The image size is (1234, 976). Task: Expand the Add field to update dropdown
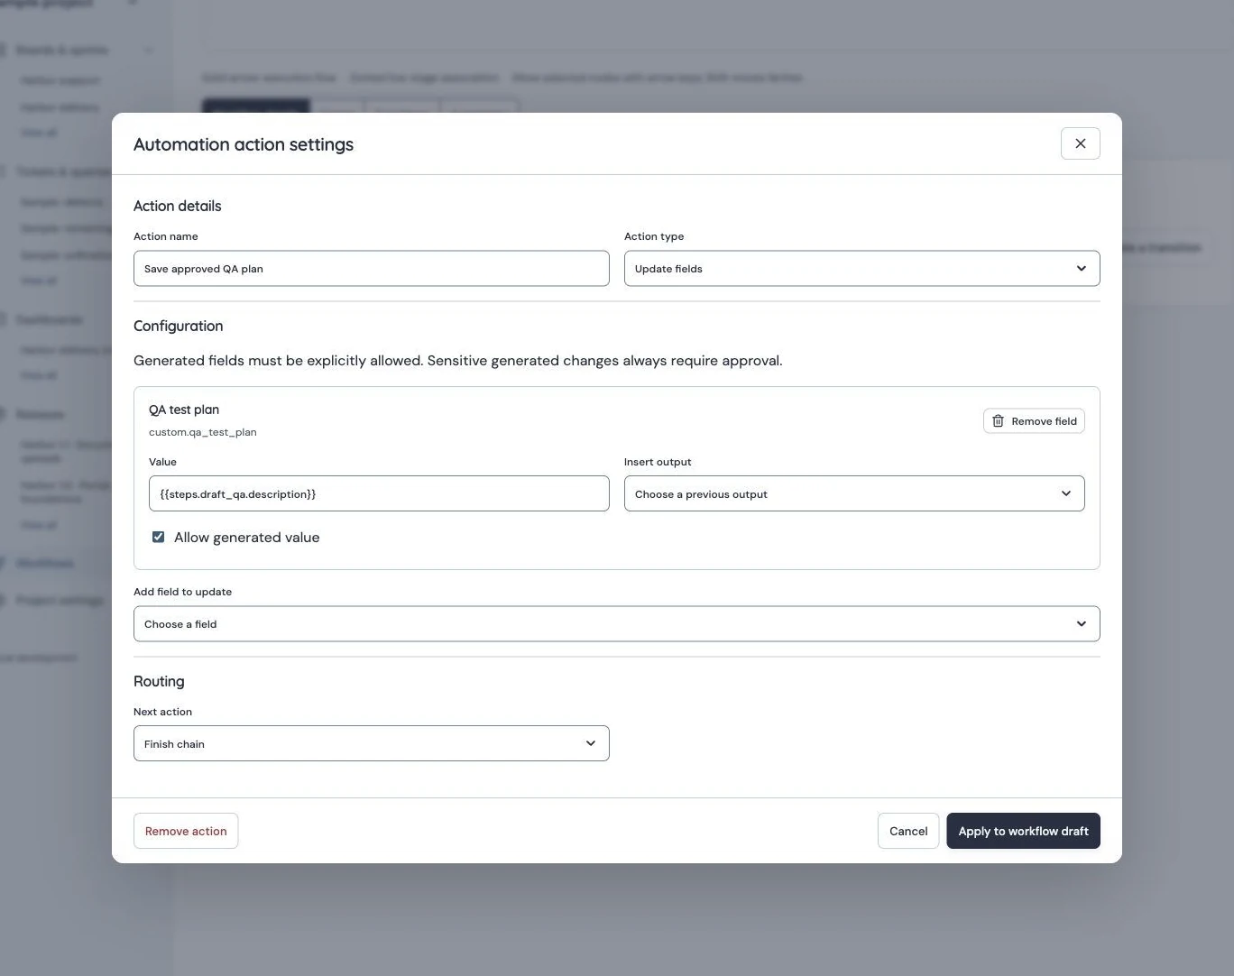click(x=616, y=624)
